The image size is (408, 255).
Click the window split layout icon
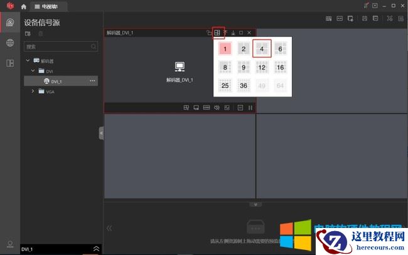pos(217,33)
